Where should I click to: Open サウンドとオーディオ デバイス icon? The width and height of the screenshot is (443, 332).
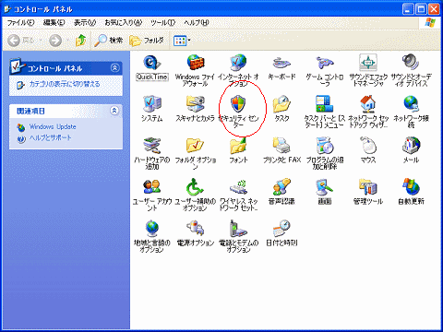pyautogui.click(x=411, y=63)
